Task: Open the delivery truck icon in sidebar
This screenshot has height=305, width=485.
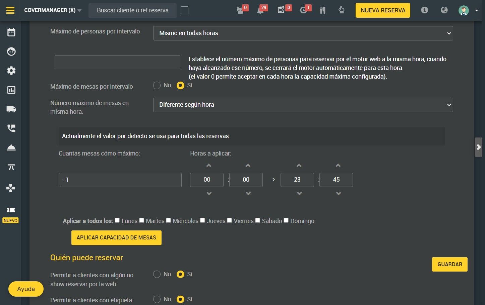Action: pyautogui.click(x=11, y=109)
